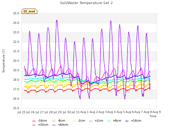
Task: Select the -2cm legend entry
Action: [x=79, y=121]
